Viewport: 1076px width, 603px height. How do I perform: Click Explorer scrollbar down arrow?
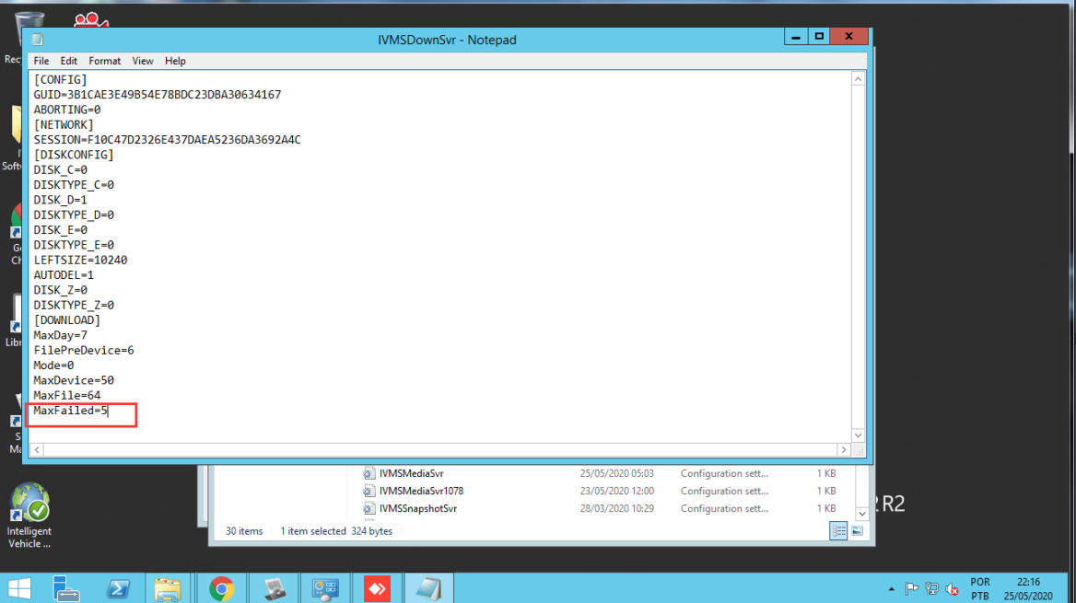tap(862, 513)
